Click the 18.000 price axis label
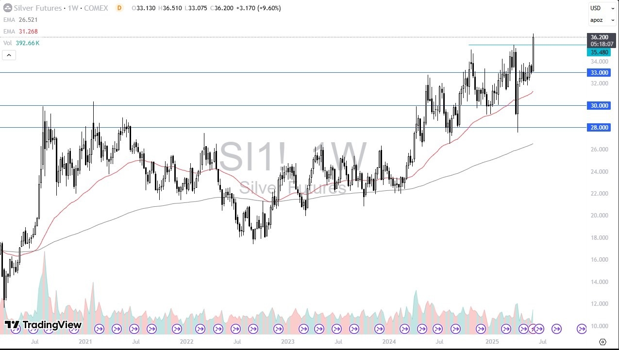 [x=600, y=238]
